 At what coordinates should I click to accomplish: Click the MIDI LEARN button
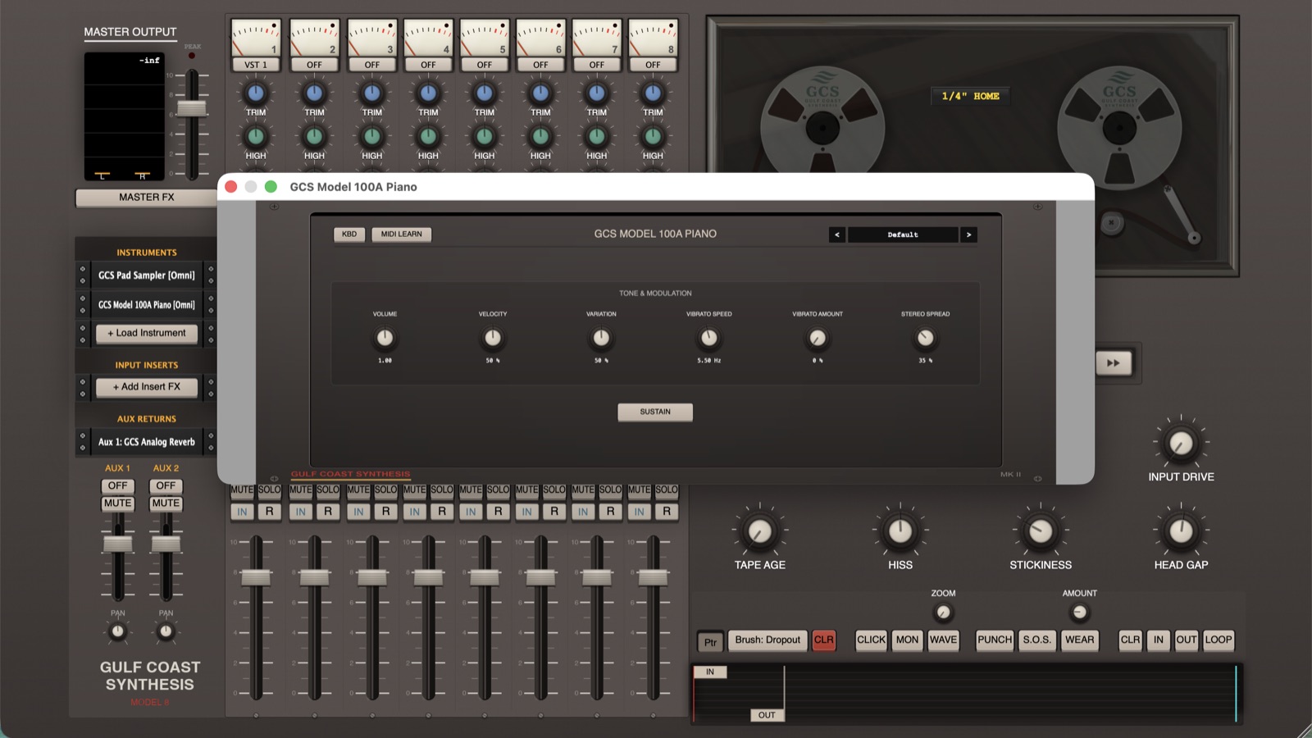coord(401,235)
